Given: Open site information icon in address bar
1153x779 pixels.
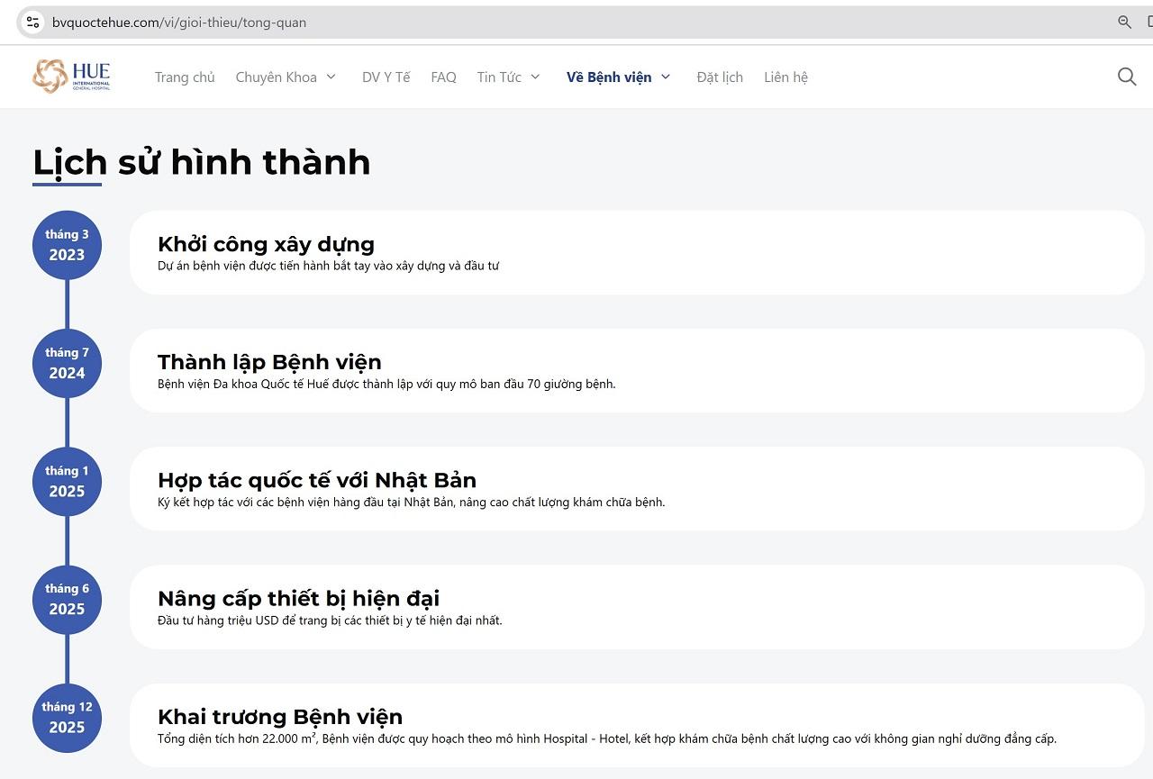Looking at the screenshot, I should pos(32,23).
